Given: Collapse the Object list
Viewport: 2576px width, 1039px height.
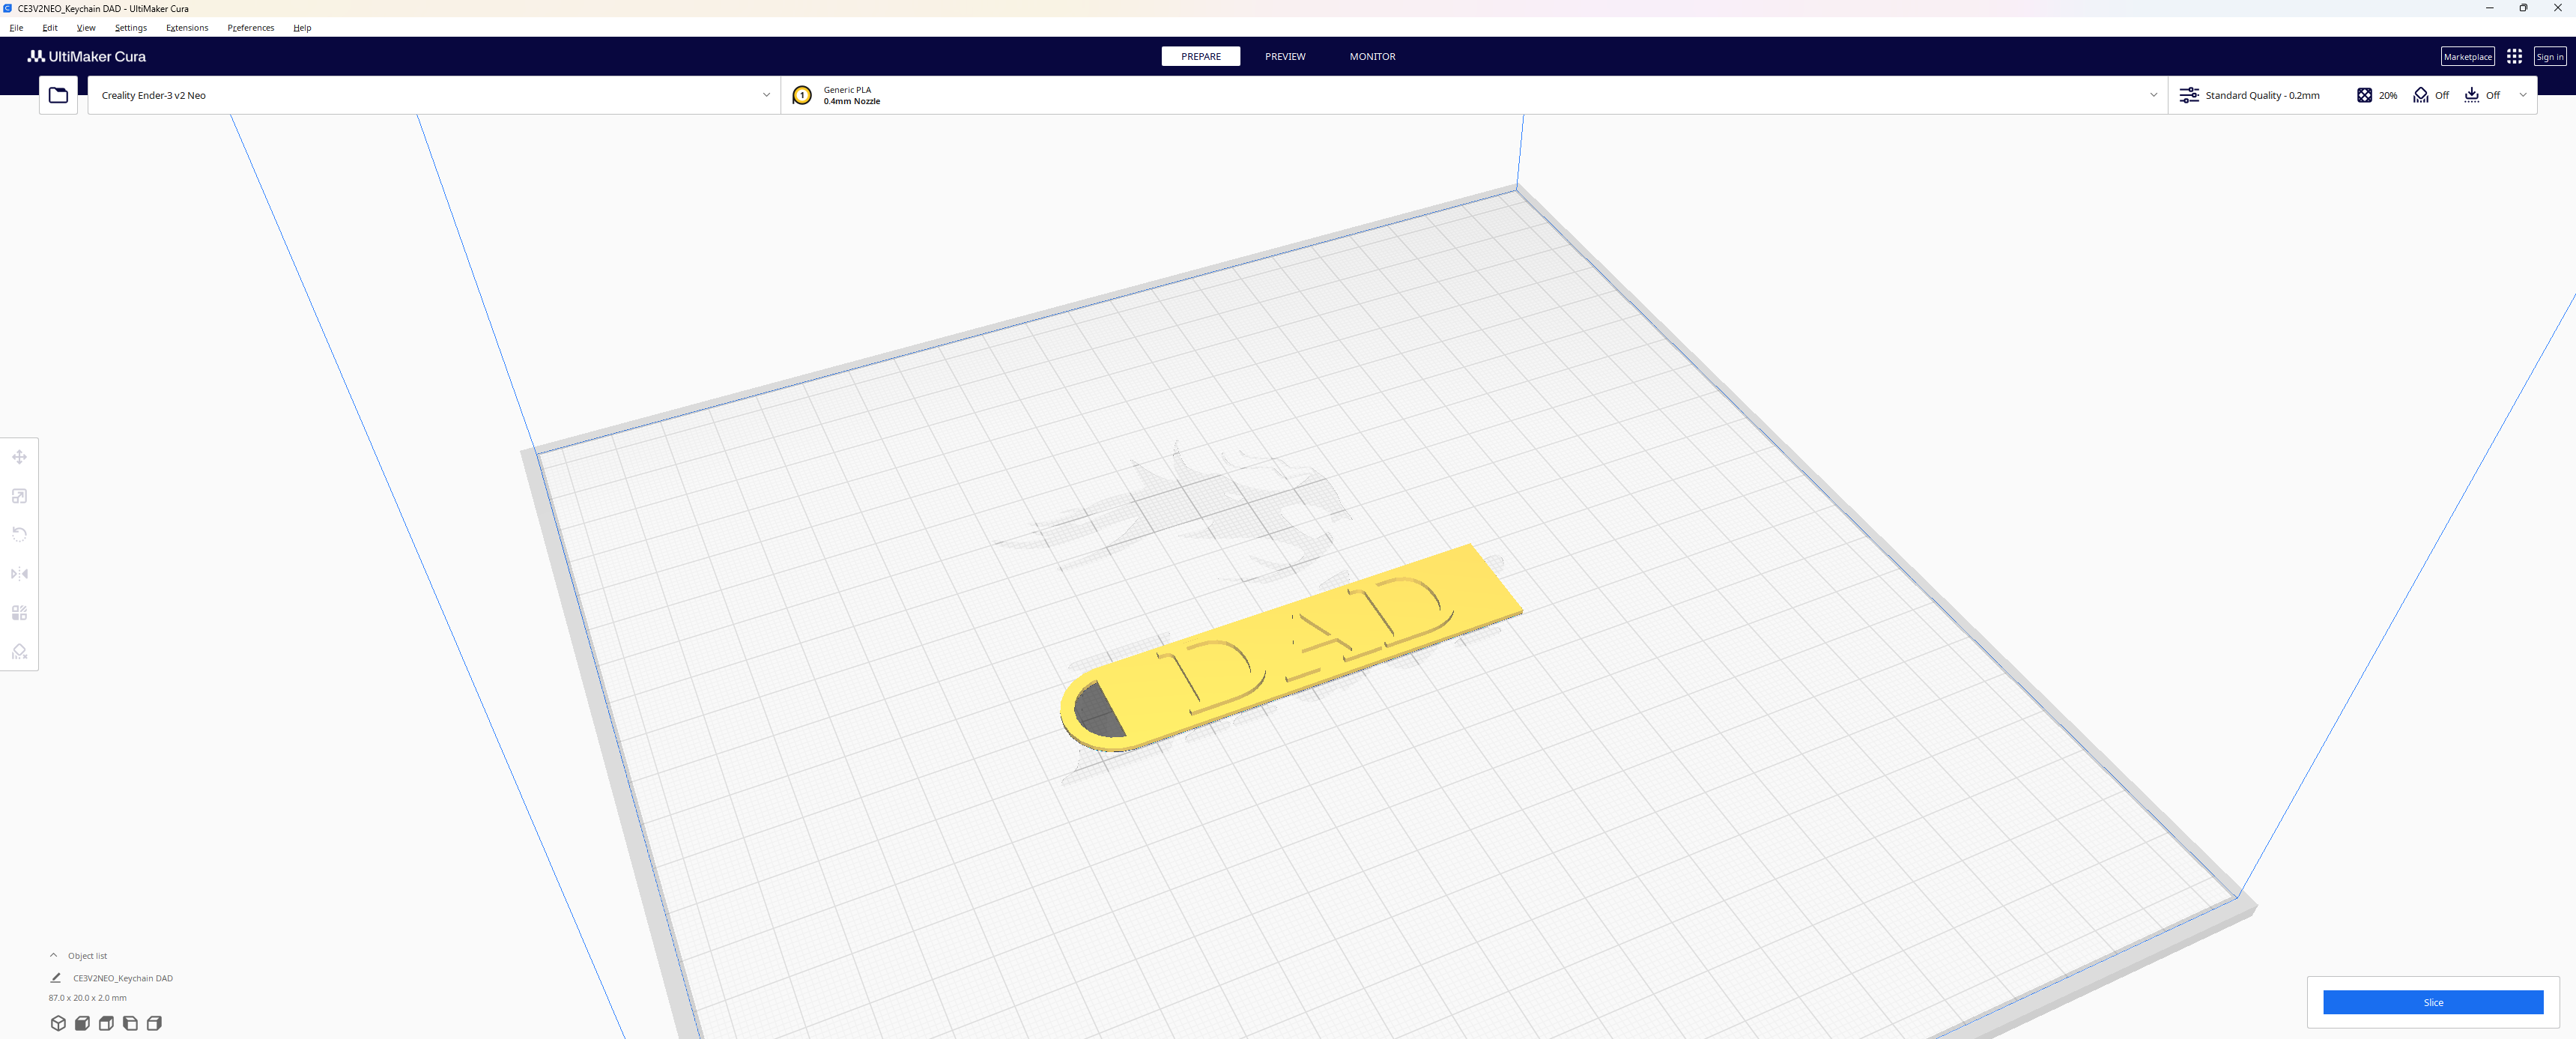Looking at the screenshot, I should click(x=54, y=955).
